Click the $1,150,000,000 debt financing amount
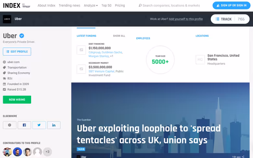 click(x=100, y=48)
